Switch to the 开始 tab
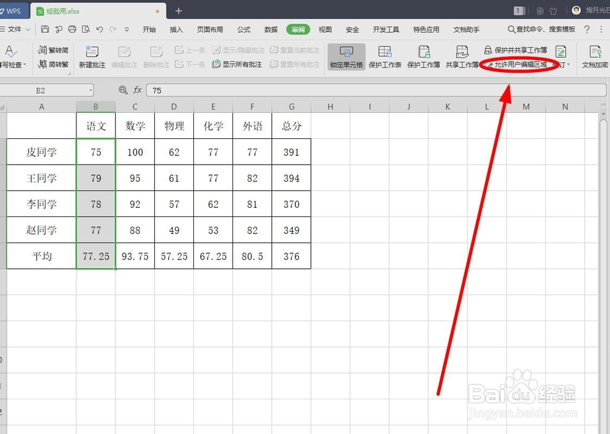Image resolution: width=610 pixels, height=434 pixels. (149, 29)
